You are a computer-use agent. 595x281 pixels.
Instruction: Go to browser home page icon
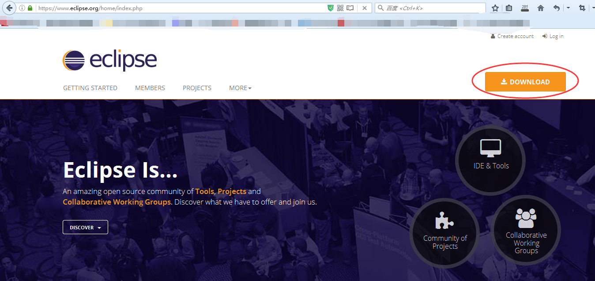point(541,8)
